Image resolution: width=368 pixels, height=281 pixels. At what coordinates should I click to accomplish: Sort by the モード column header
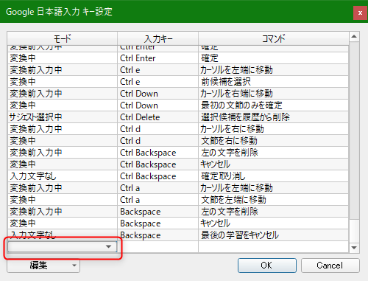tap(62, 38)
